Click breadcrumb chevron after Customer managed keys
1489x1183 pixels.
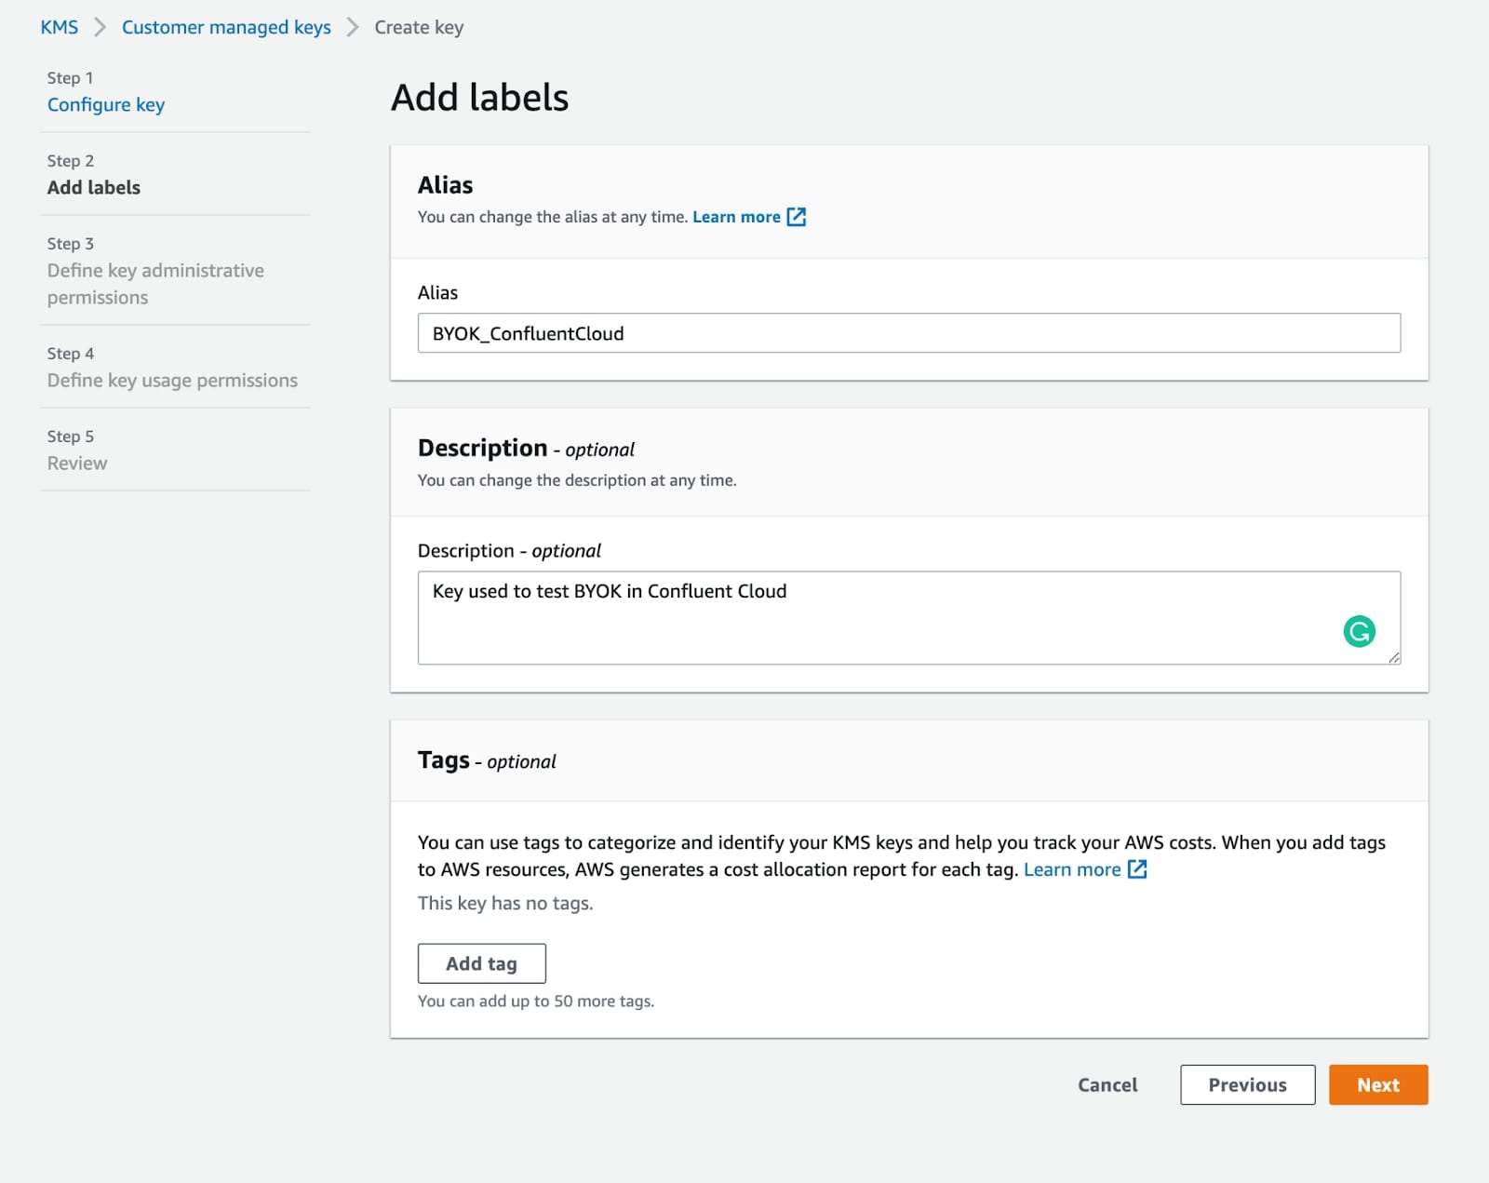click(x=353, y=28)
